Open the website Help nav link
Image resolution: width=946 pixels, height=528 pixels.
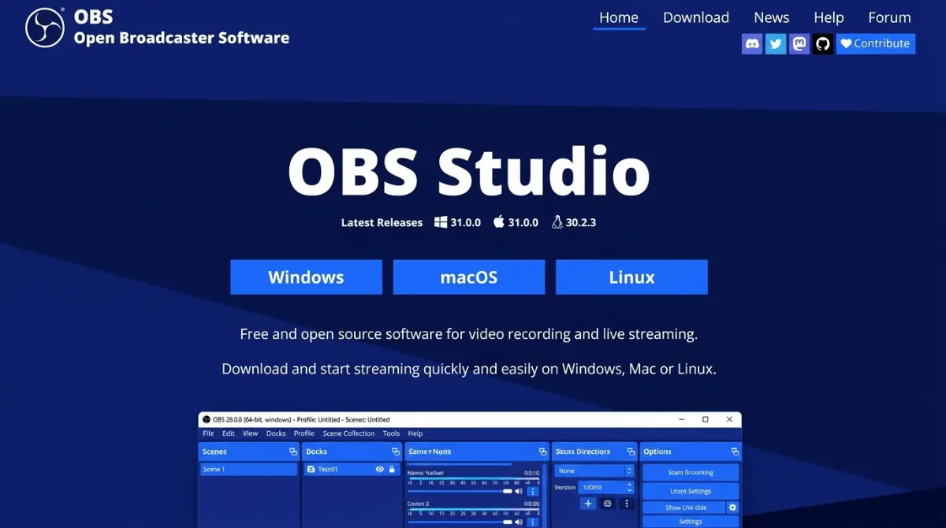829,17
